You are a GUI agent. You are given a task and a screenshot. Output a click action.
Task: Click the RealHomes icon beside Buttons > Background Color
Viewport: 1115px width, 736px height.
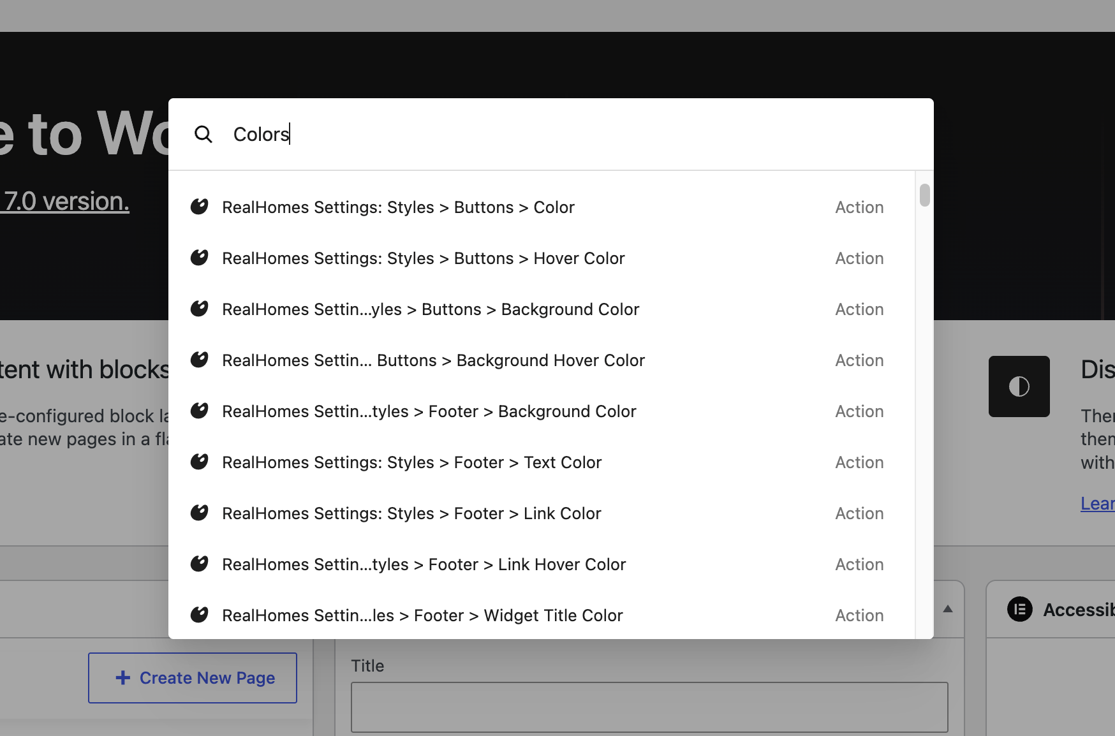(200, 309)
